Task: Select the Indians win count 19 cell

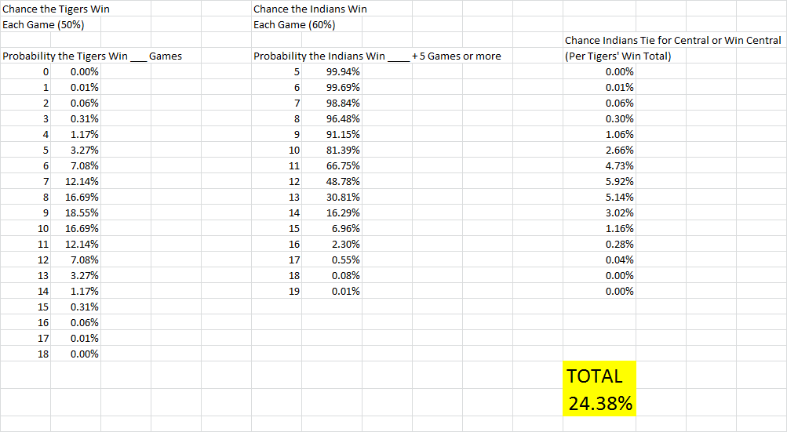Action: [x=294, y=291]
